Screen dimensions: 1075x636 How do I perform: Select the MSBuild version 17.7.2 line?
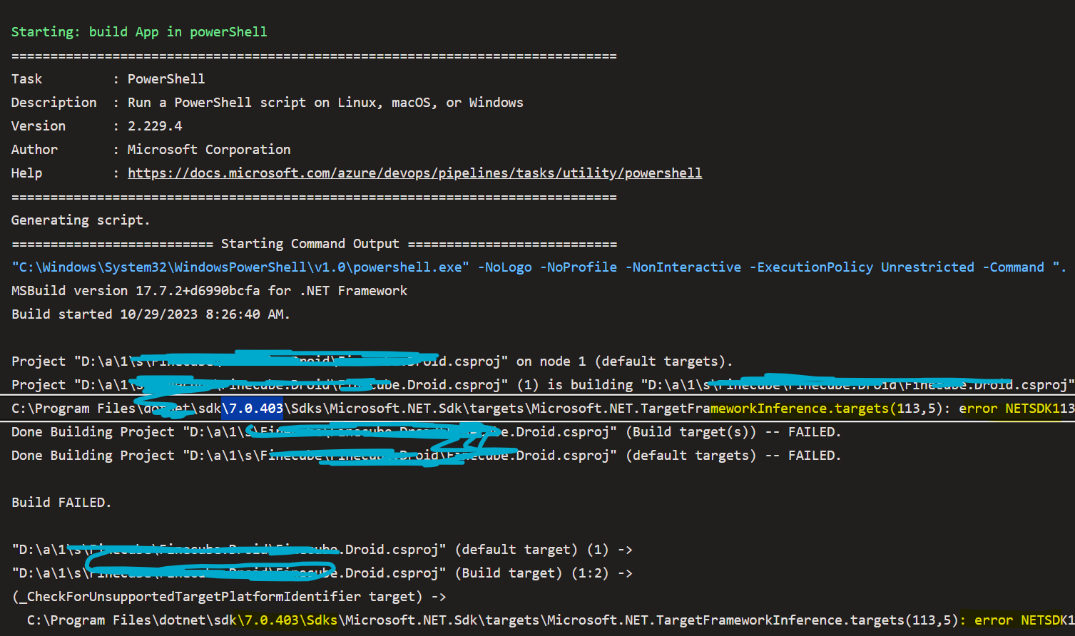click(x=209, y=290)
